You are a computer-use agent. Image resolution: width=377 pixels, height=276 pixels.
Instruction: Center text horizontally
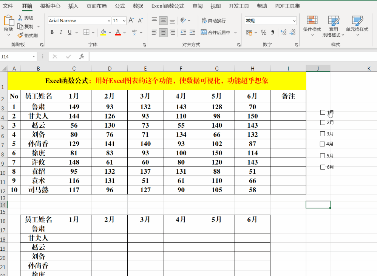[x=163, y=32]
